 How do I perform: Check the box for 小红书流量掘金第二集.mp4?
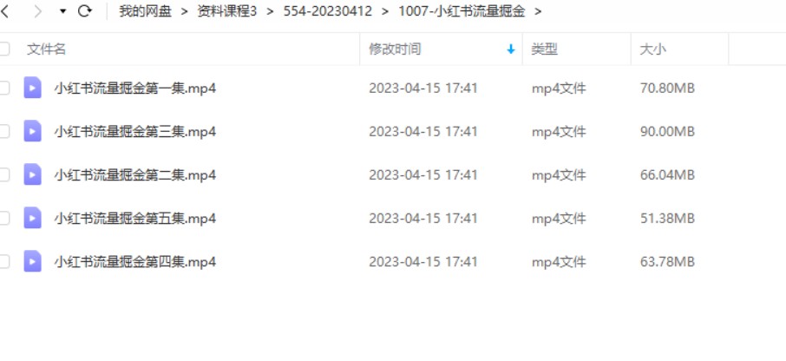tap(4, 174)
